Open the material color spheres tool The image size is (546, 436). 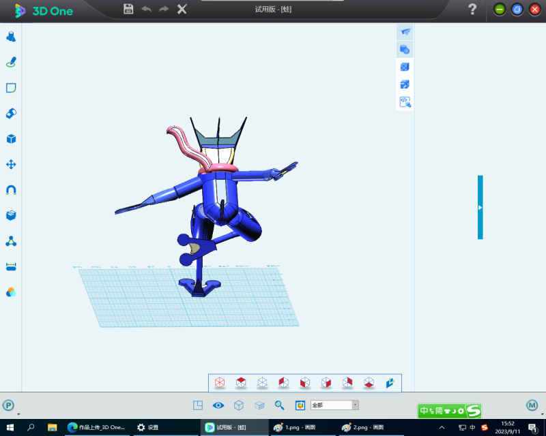(11, 292)
